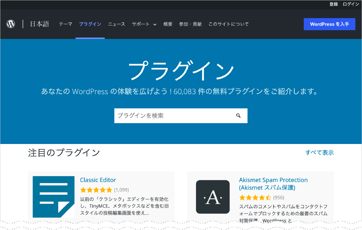
Task: Open the Classic Editor title link
Action: click(98, 180)
